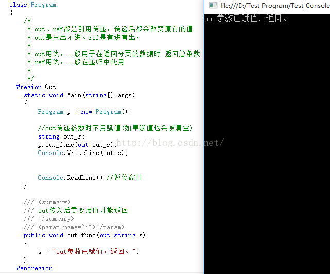
Task: Click 'public void out_func(out string s)' signature
Action: click(x=85, y=235)
